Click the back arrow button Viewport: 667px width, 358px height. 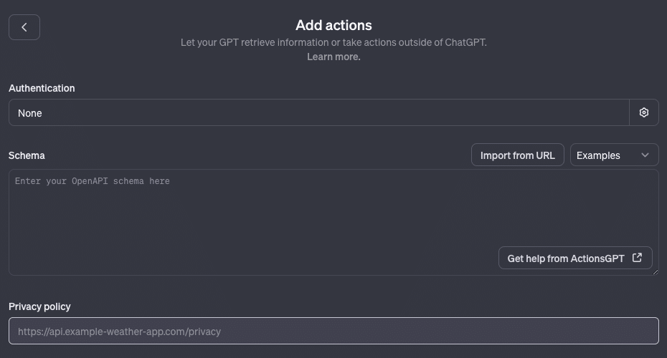coord(24,27)
